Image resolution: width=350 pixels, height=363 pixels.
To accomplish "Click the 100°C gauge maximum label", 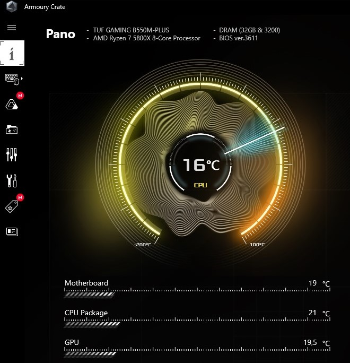I will tap(257, 245).
